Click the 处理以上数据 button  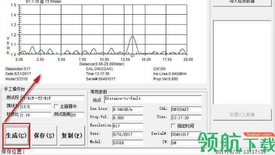pos(242,115)
